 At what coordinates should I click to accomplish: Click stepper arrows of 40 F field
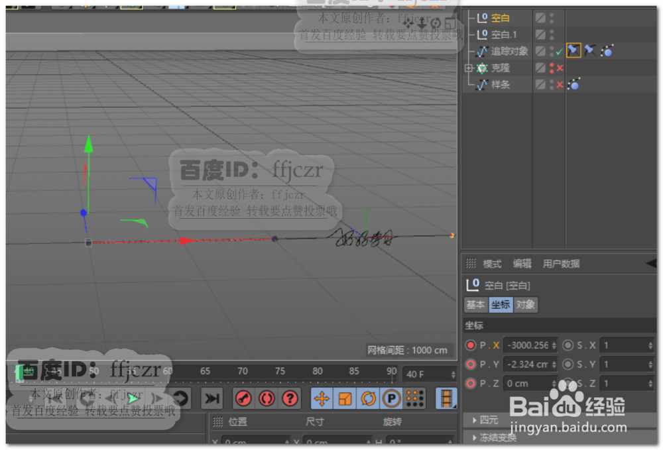[x=453, y=374]
